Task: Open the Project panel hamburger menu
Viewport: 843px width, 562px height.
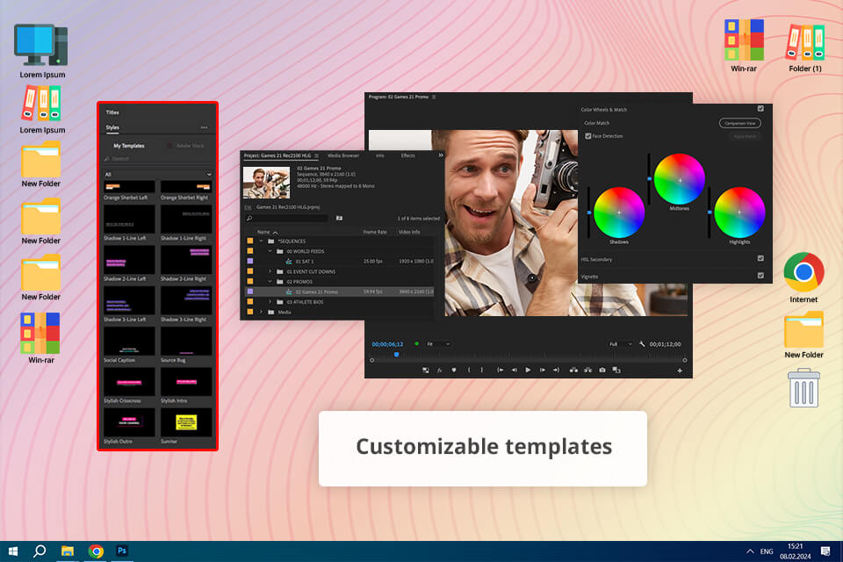Action: (x=316, y=155)
